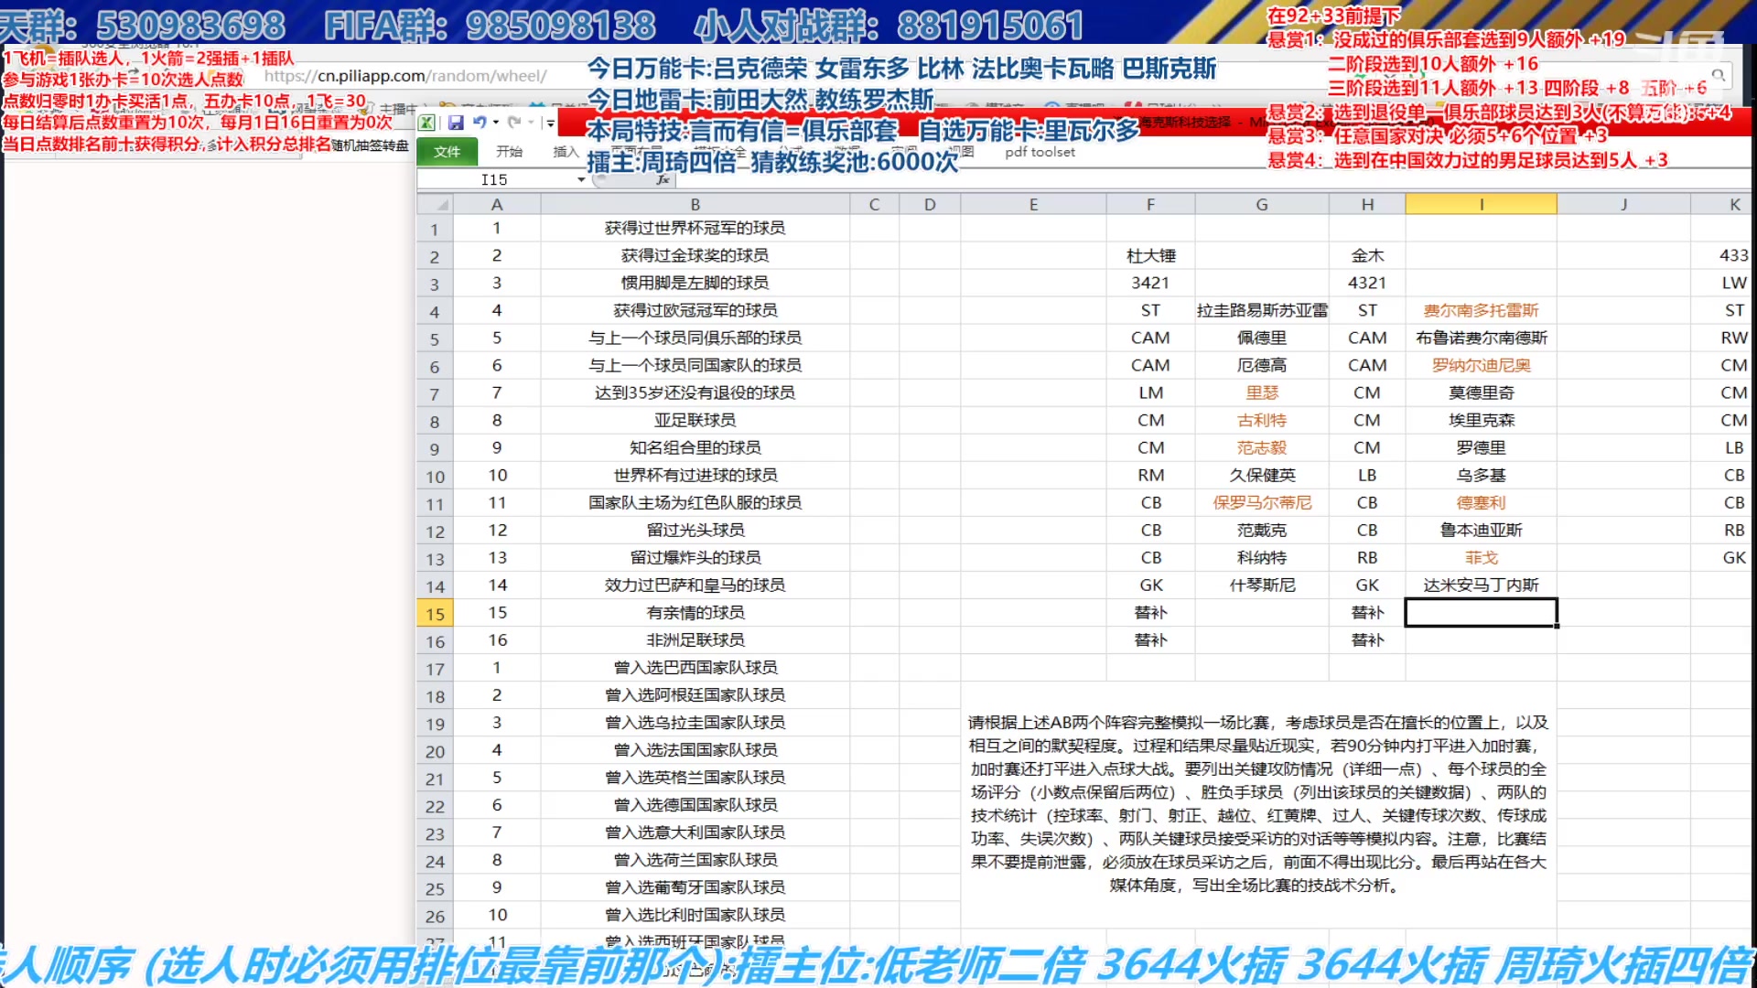Undo the last action
Image resolution: width=1757 pixels, height=988 pixels.
479,123
